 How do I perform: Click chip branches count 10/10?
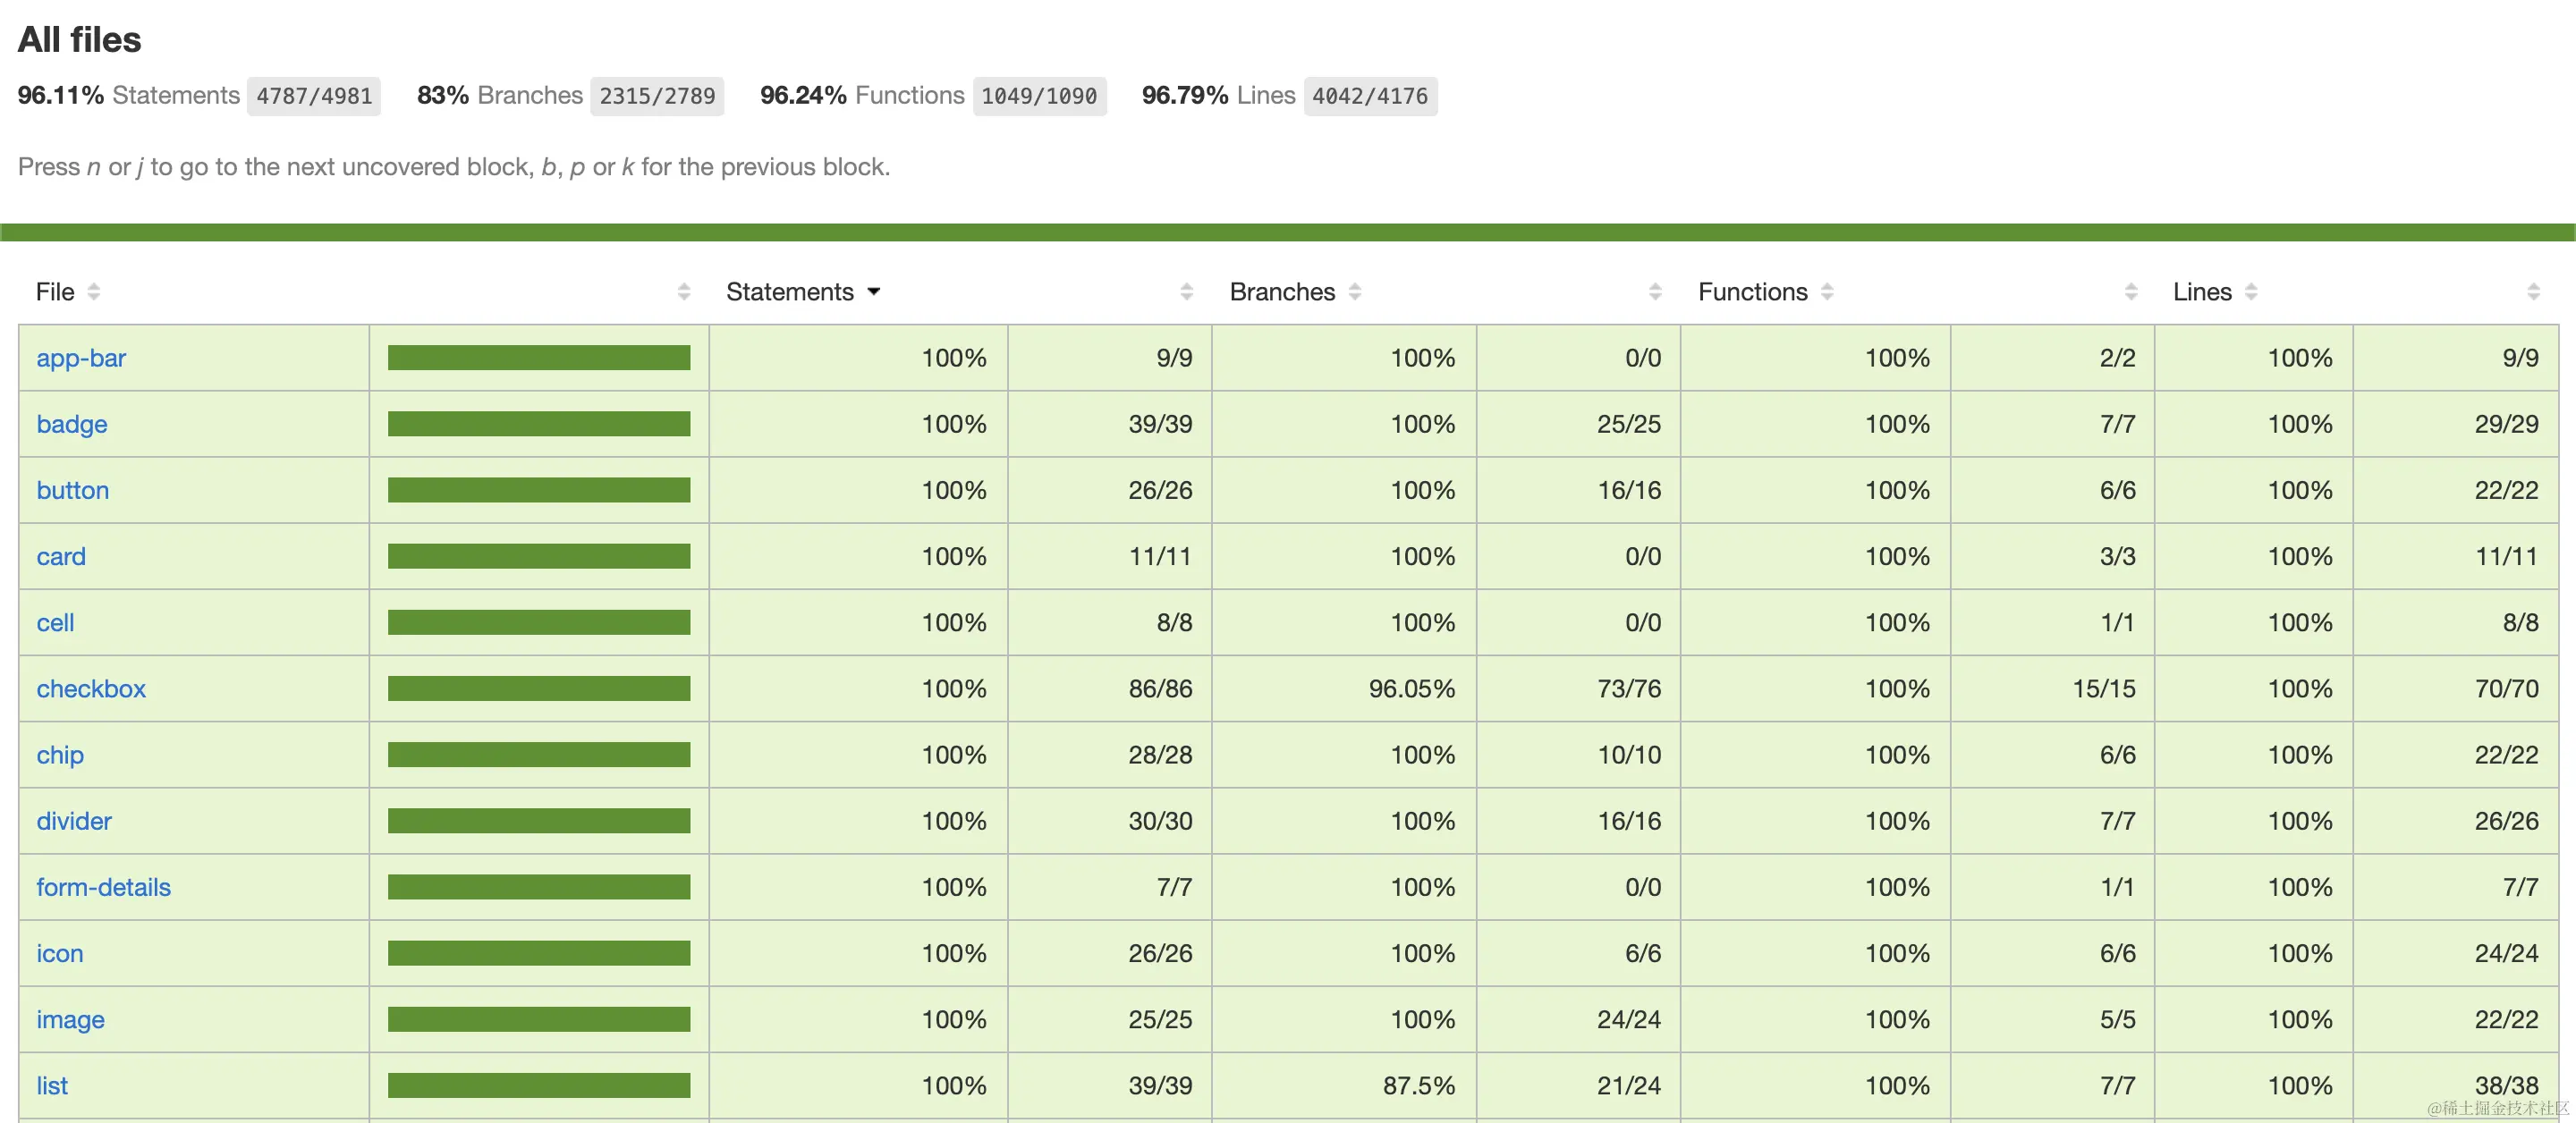click(x=1629, y=755)
